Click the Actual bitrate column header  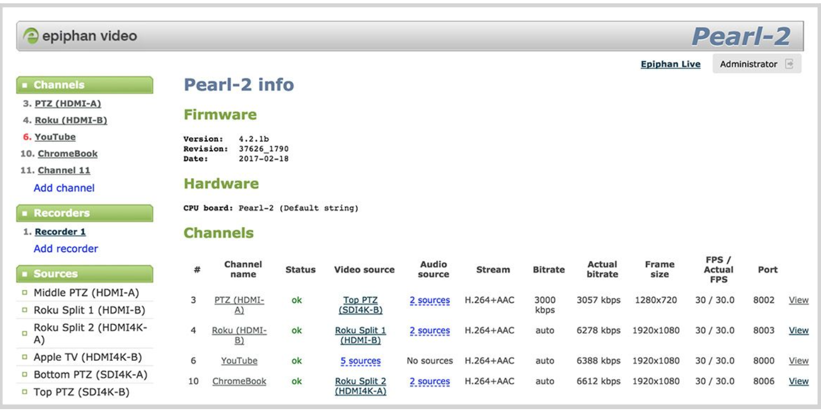pos(602,269)
